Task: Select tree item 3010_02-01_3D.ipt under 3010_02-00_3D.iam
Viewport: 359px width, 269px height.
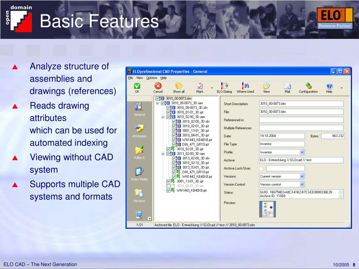Action: 196,126
